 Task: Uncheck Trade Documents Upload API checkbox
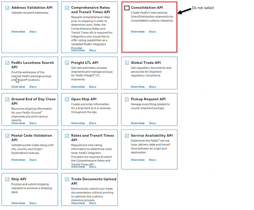[67, 179]
